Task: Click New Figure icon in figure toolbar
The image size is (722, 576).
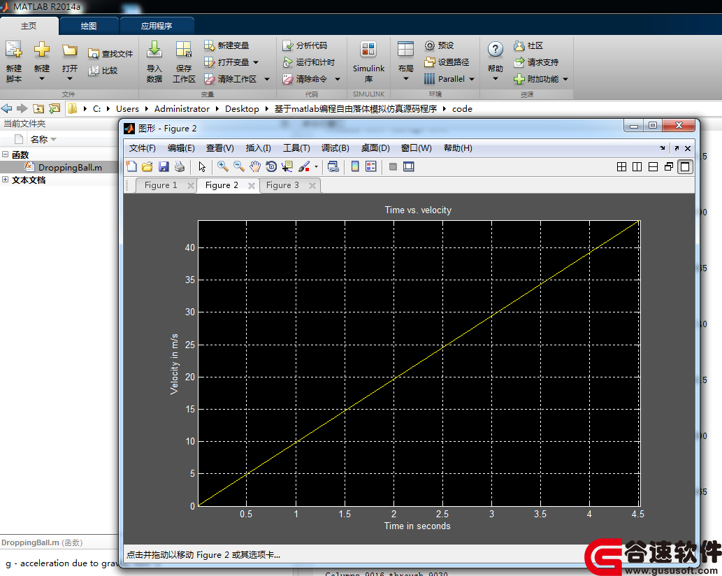Action: (x=131, y=166)
